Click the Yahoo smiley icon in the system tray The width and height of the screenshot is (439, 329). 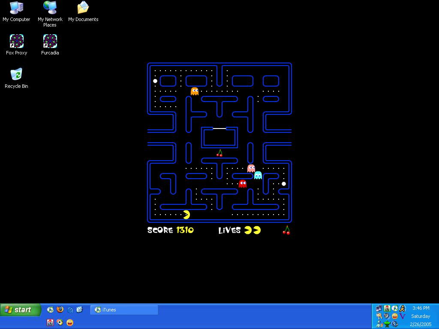(x=395, y=316)
